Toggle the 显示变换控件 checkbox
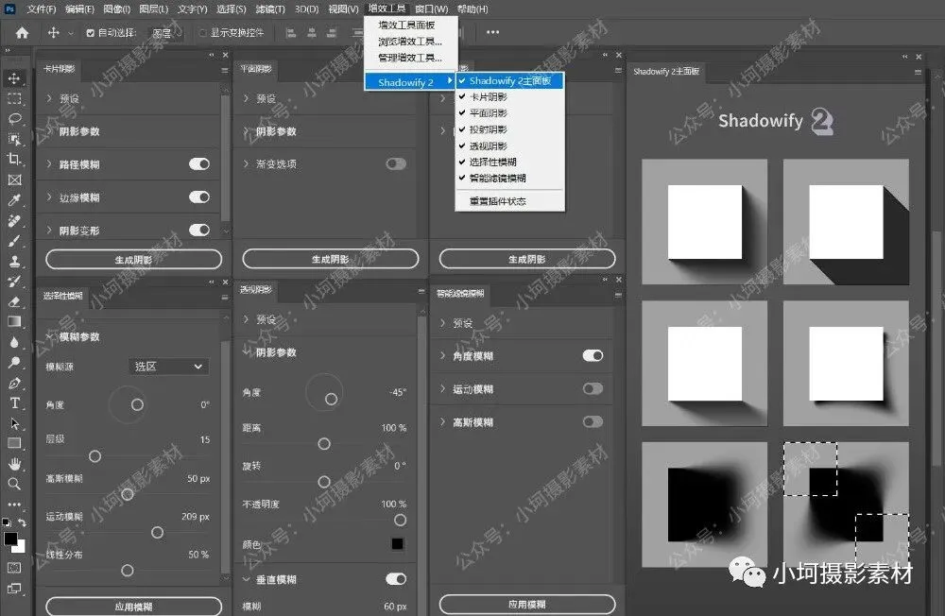The image size is (945, 616). pyautogui.click(x=203, y=33)
